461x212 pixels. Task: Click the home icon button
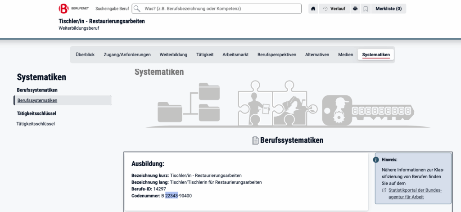pyautogui.click(x=313, y=9)
